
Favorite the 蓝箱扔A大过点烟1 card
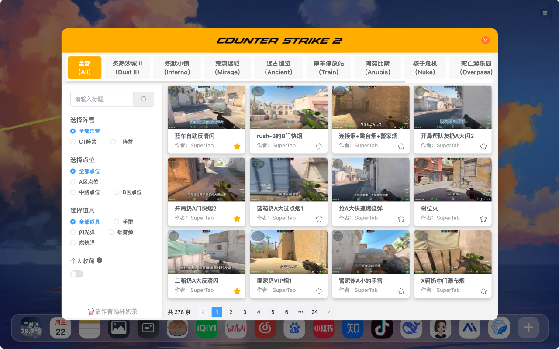[x=319, y=219]
